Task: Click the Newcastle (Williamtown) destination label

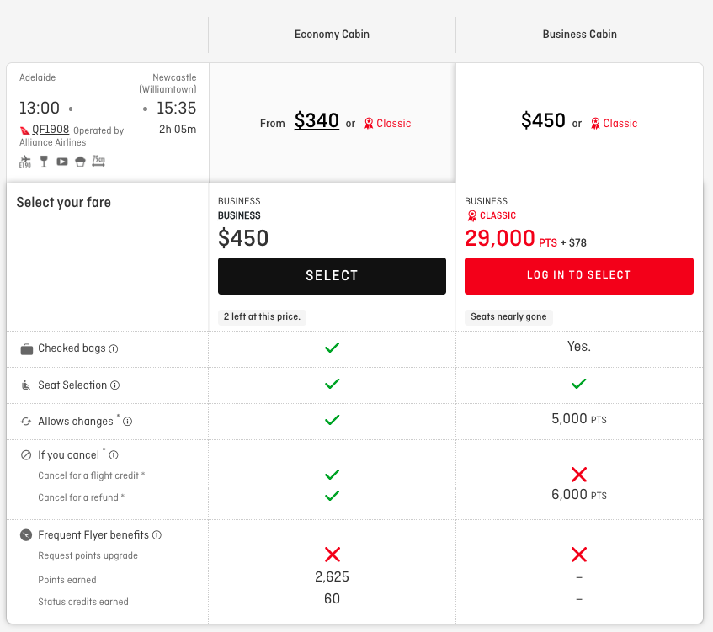Action: tap(168, 83)
